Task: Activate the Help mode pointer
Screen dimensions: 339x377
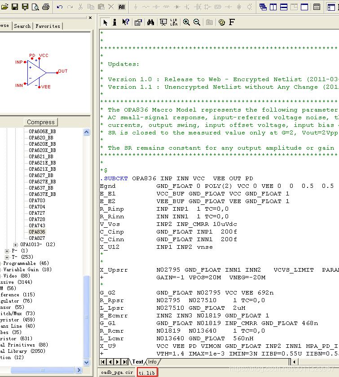Action: pyautogui.click(x=125, y=22)
